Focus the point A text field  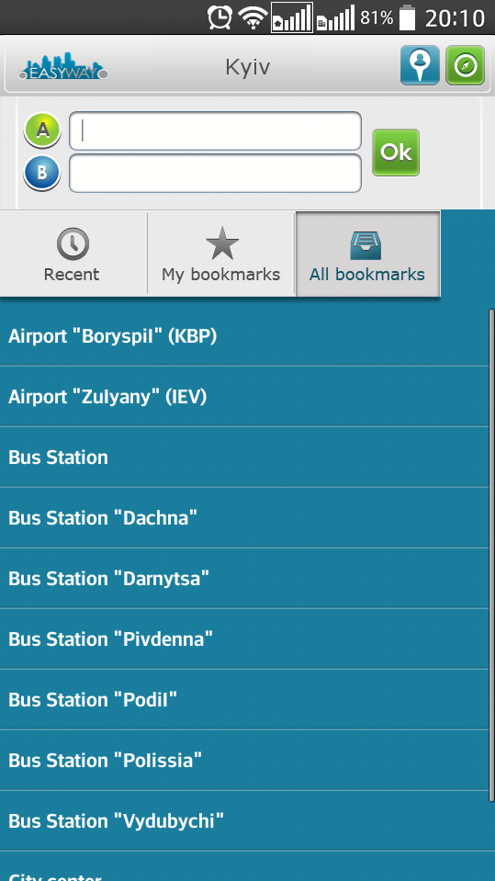[215, 131]
